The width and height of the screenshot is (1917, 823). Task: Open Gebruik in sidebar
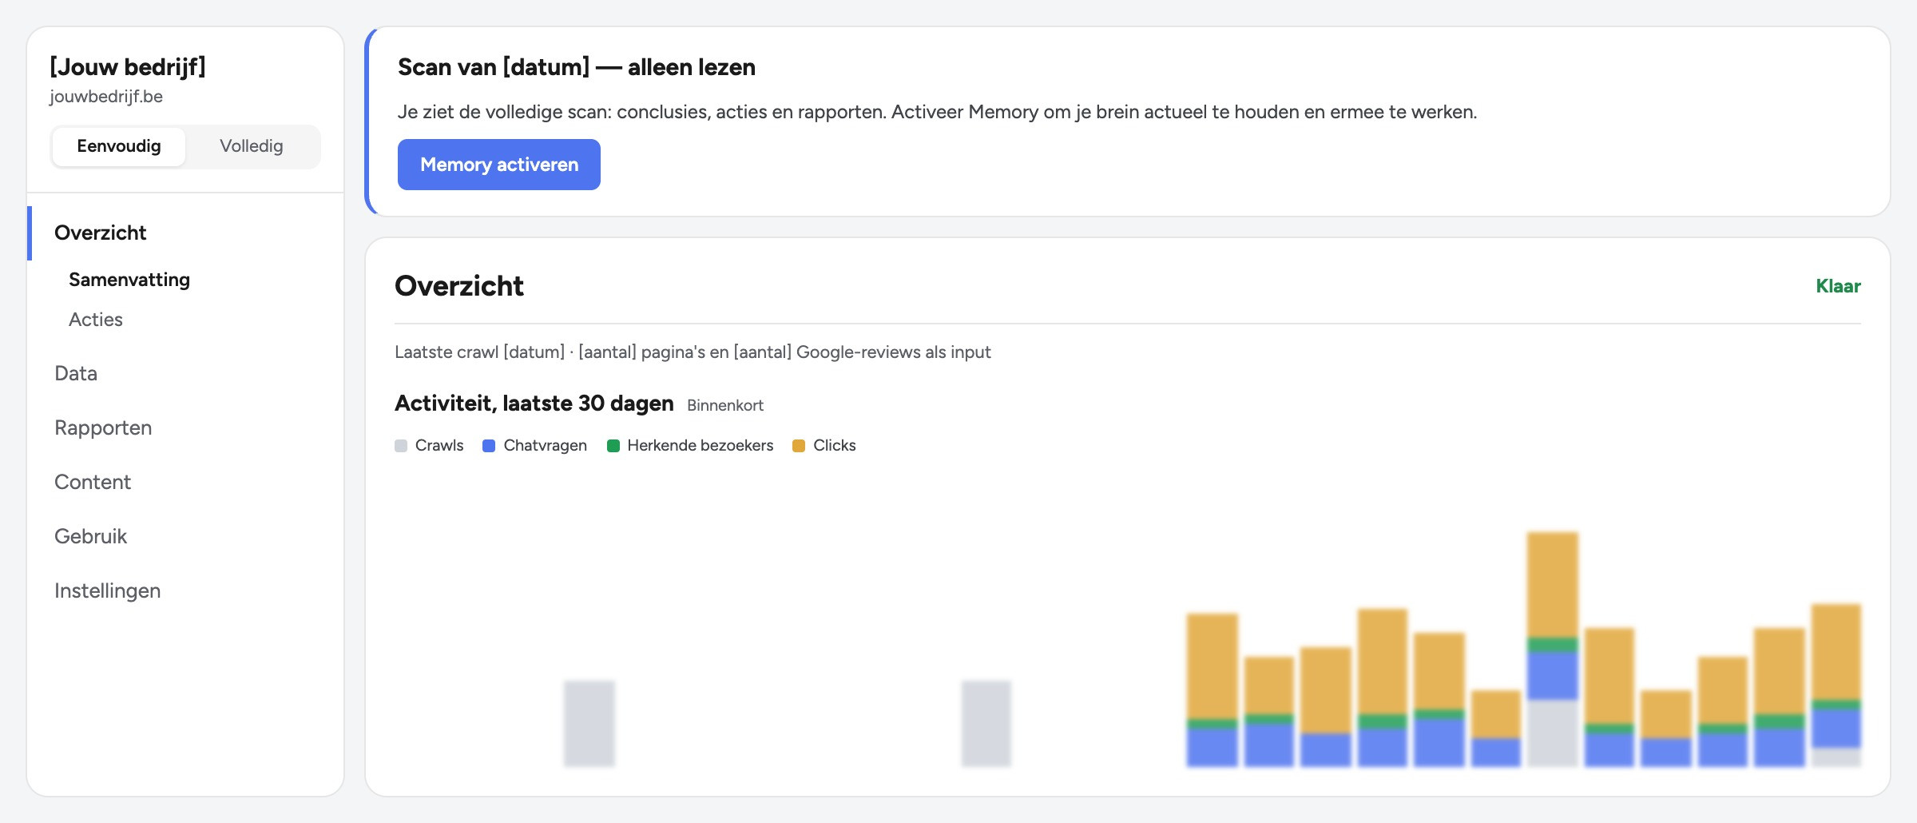pyautogui.click(x=90, y=536)
